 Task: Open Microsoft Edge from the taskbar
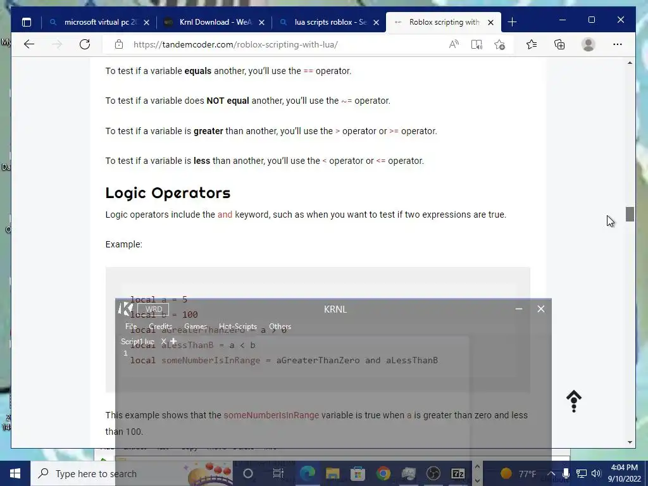tap(308, 473)
